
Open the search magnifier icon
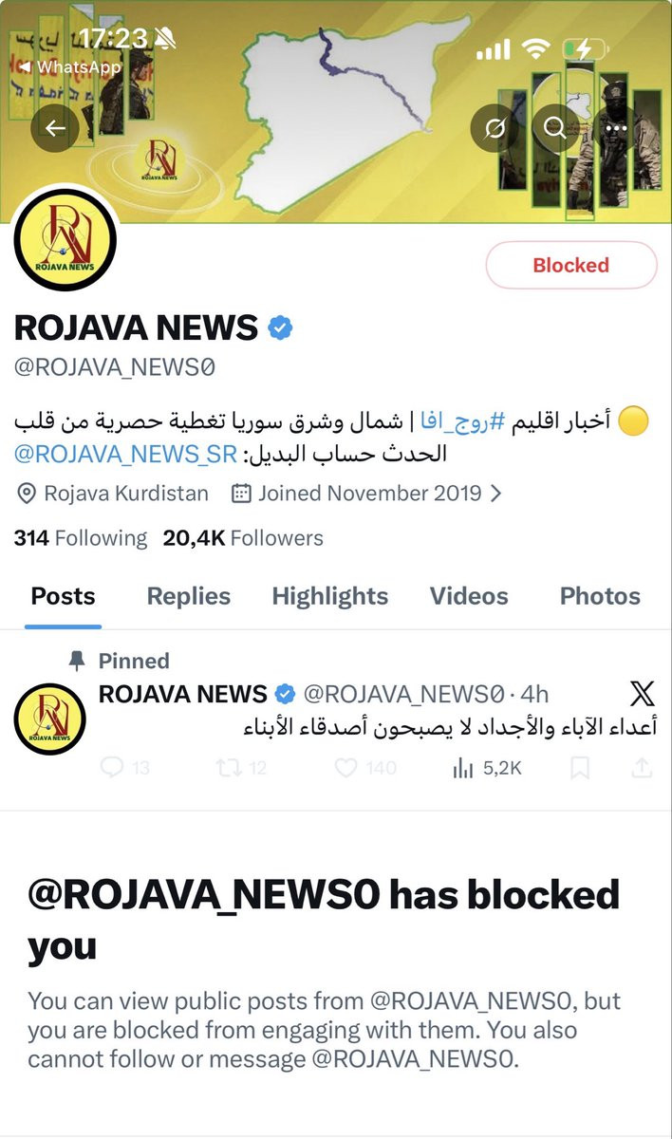[556, 128]
